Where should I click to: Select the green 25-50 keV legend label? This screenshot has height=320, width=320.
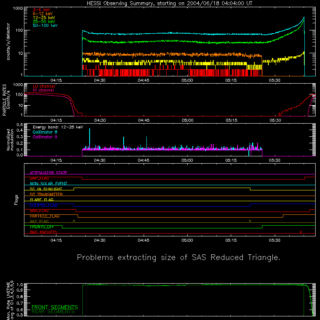pos(44,22)
